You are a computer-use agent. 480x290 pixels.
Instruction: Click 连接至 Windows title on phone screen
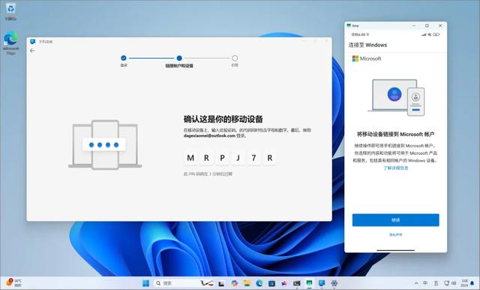click(367, 45)
